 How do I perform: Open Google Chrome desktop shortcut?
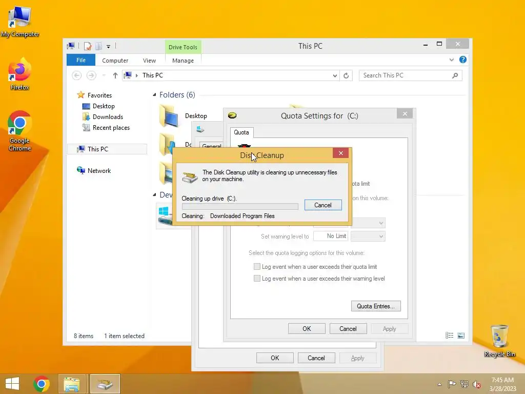[20, 131]
